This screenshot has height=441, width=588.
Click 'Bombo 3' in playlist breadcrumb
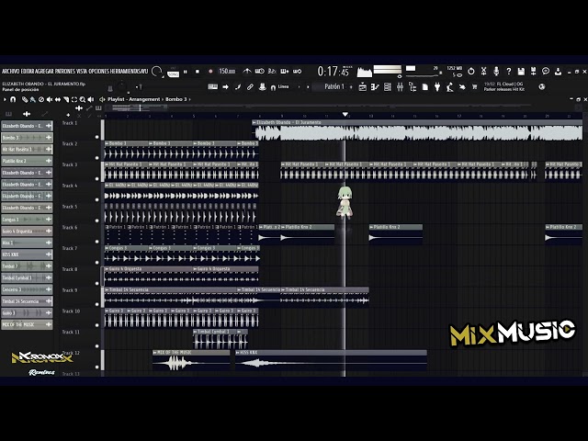pos(175,99)
